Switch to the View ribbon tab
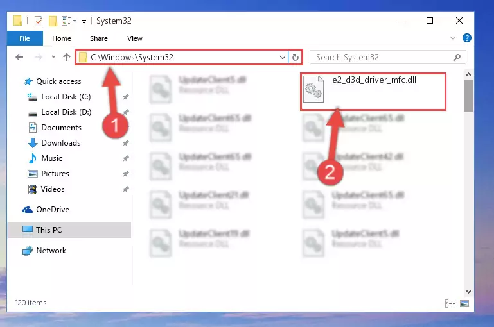Viewport: 494px width, 327px height. [x=134, y=38]
